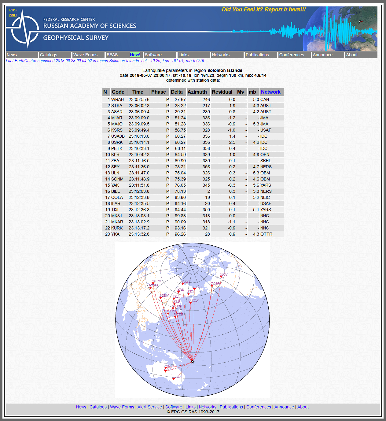Select station code MK31 in the table
Viewport: 386px width, 421px height.
pos(116,216)
